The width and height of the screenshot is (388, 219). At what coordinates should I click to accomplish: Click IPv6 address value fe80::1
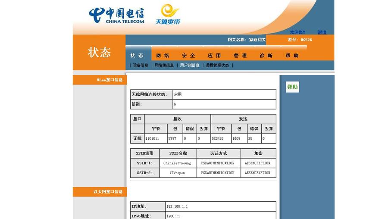coord(173,216)
